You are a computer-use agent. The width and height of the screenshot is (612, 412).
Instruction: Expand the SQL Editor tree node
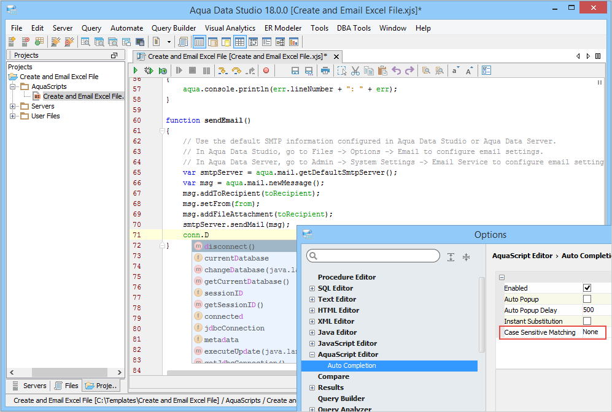pyautogui.click(x=312, y=288)
